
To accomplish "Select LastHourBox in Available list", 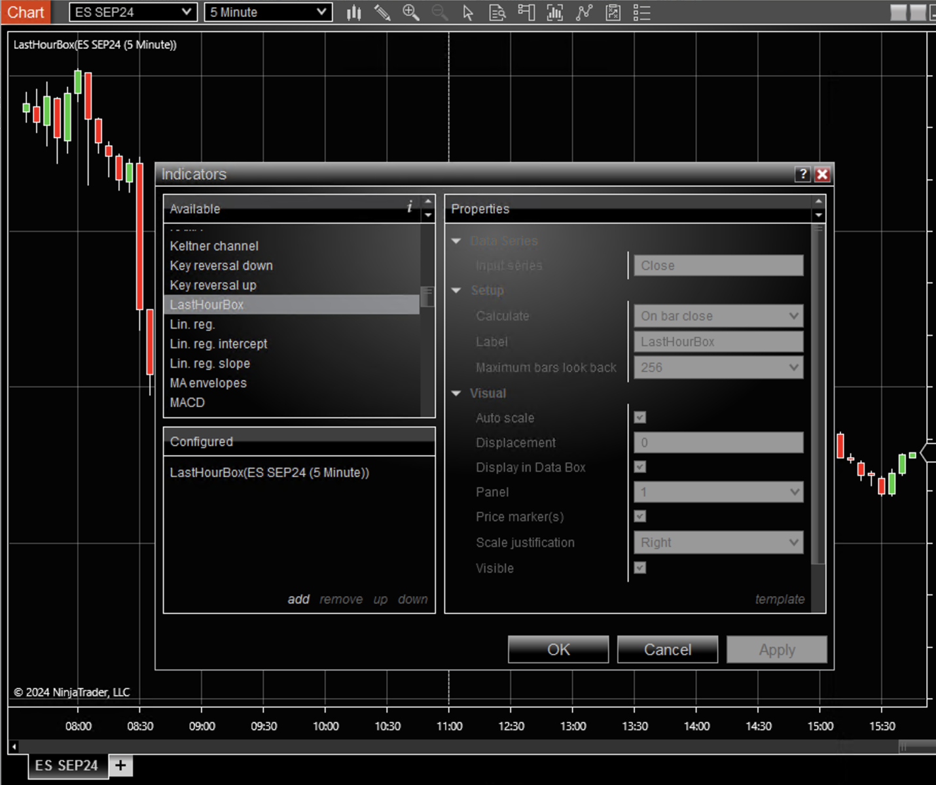I will coord(291,305).
